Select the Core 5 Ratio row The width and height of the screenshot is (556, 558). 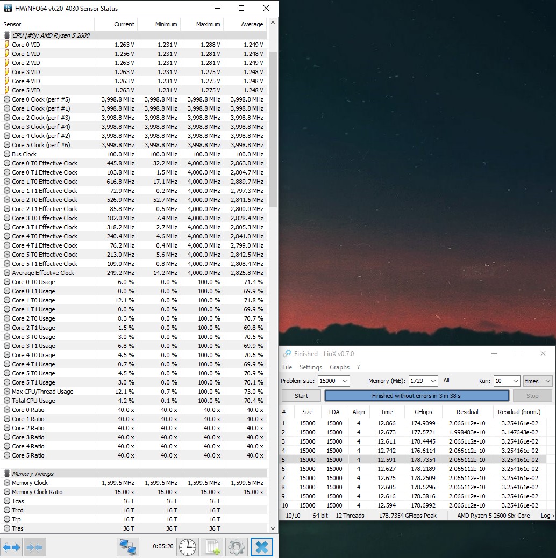point(134,455)
